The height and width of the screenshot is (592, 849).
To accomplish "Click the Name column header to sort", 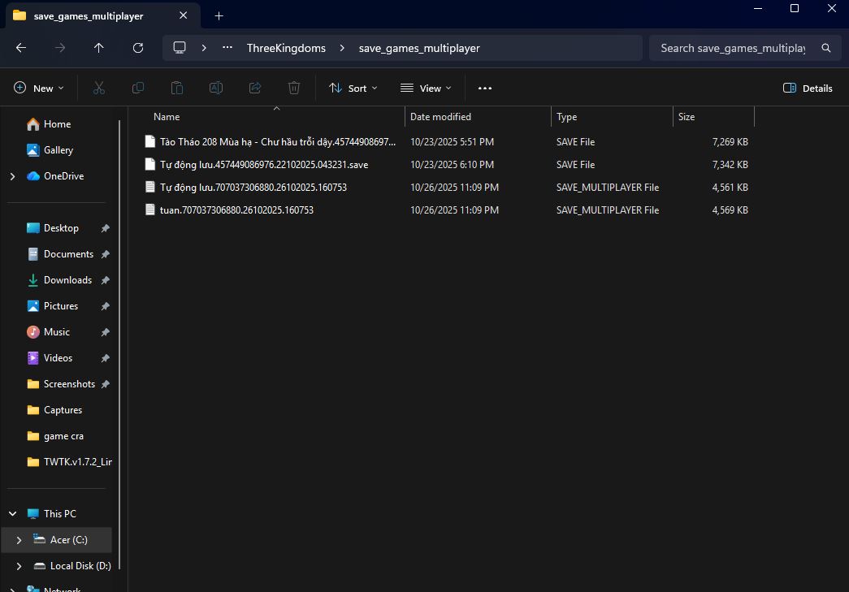I will coord(166,116).
